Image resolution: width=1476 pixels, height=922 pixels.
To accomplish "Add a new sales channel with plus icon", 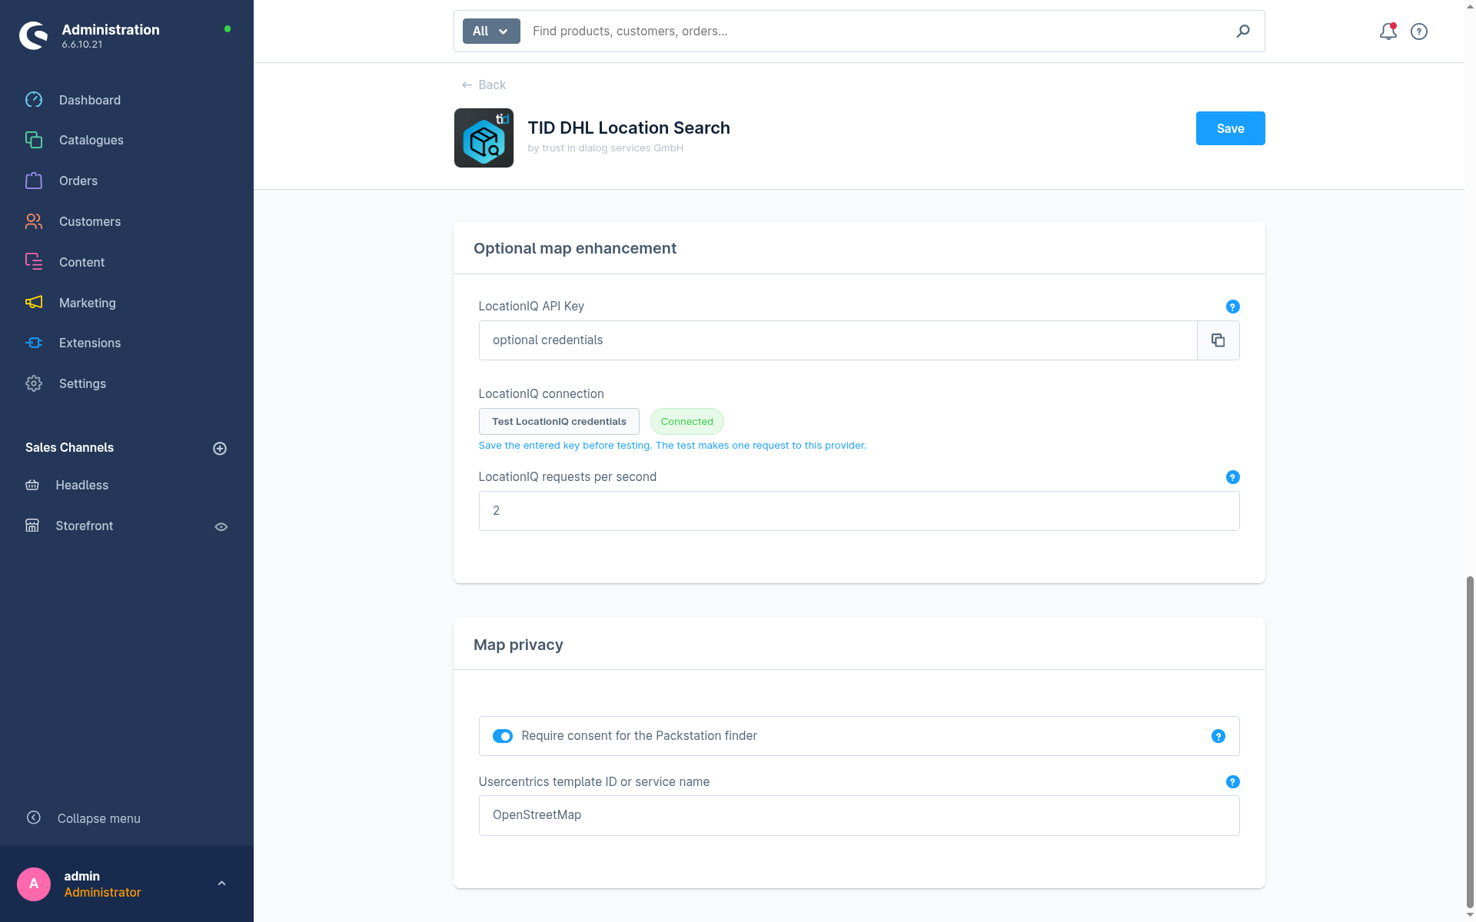I will [220, 448].
